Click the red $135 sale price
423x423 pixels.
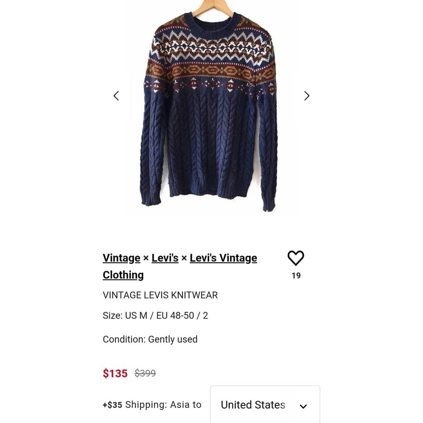pyautogui.click(x=115, y=373)
